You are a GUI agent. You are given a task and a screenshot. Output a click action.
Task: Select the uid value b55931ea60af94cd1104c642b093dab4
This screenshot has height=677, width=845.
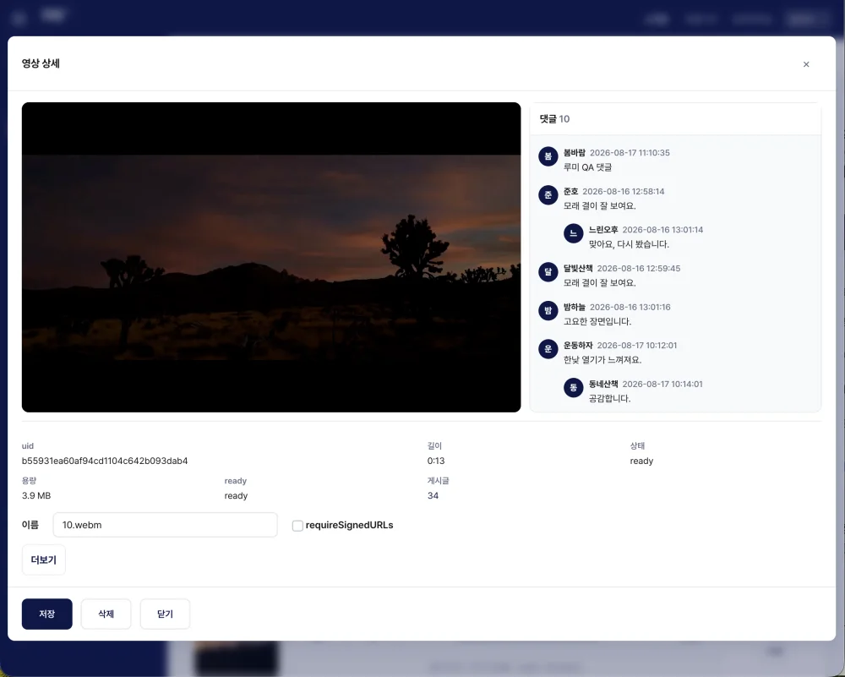tap(105, 461)
